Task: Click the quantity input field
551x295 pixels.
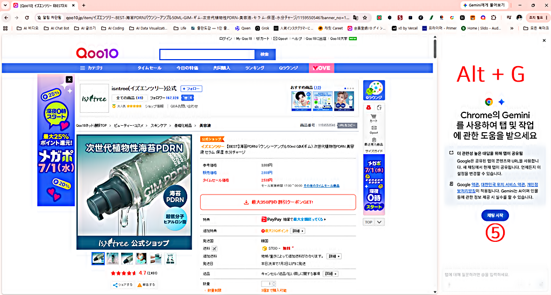Action: click(267, 284)
